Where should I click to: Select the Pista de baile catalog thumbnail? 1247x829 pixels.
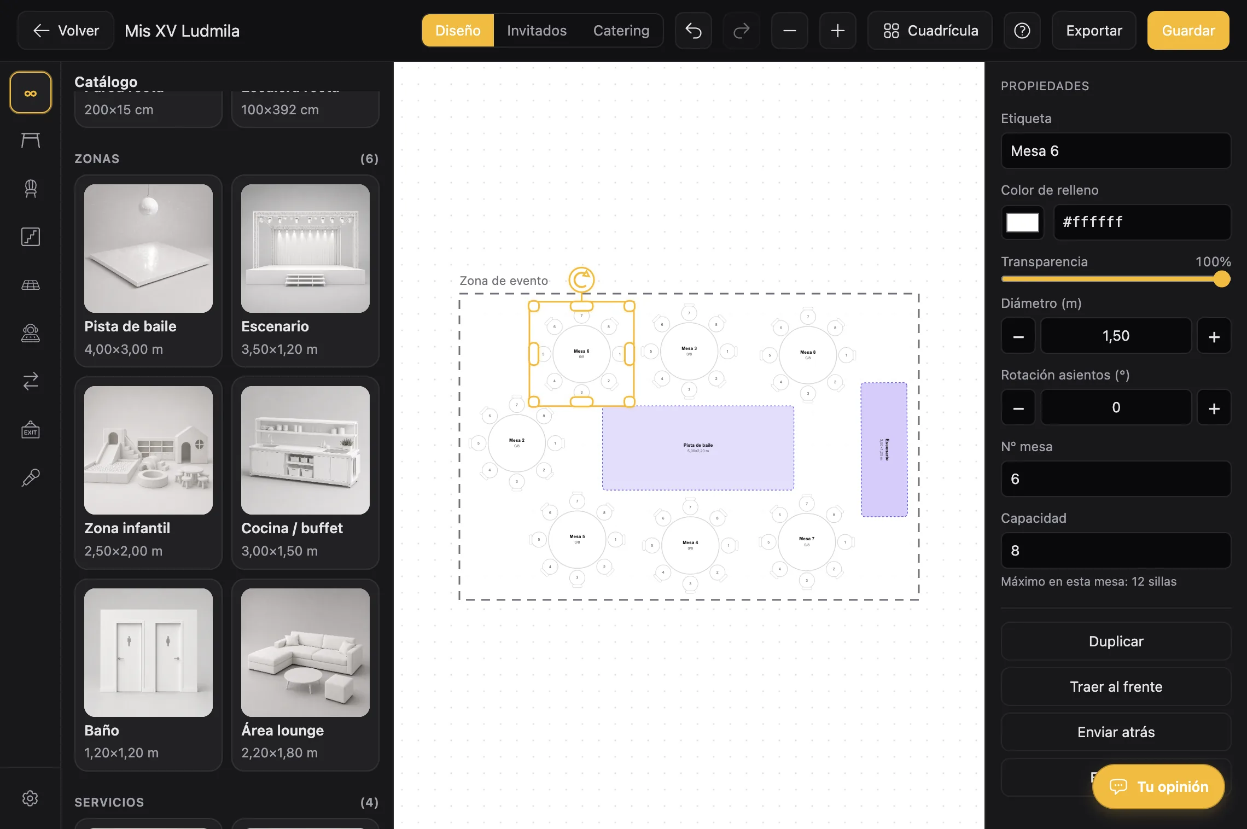pos(148,248)
